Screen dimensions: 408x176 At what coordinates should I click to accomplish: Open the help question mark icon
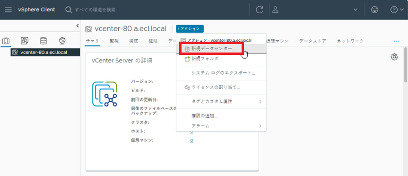(394, 9)
